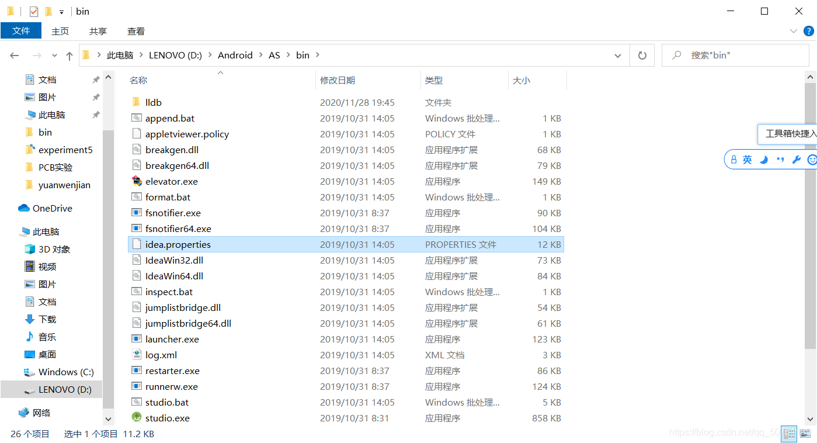Open the 查看 ribbon tab

coord(136,31)
